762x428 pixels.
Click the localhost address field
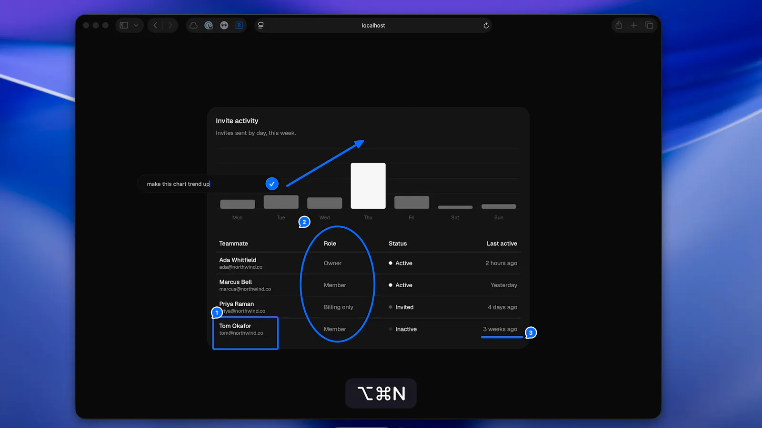(373, 25)
